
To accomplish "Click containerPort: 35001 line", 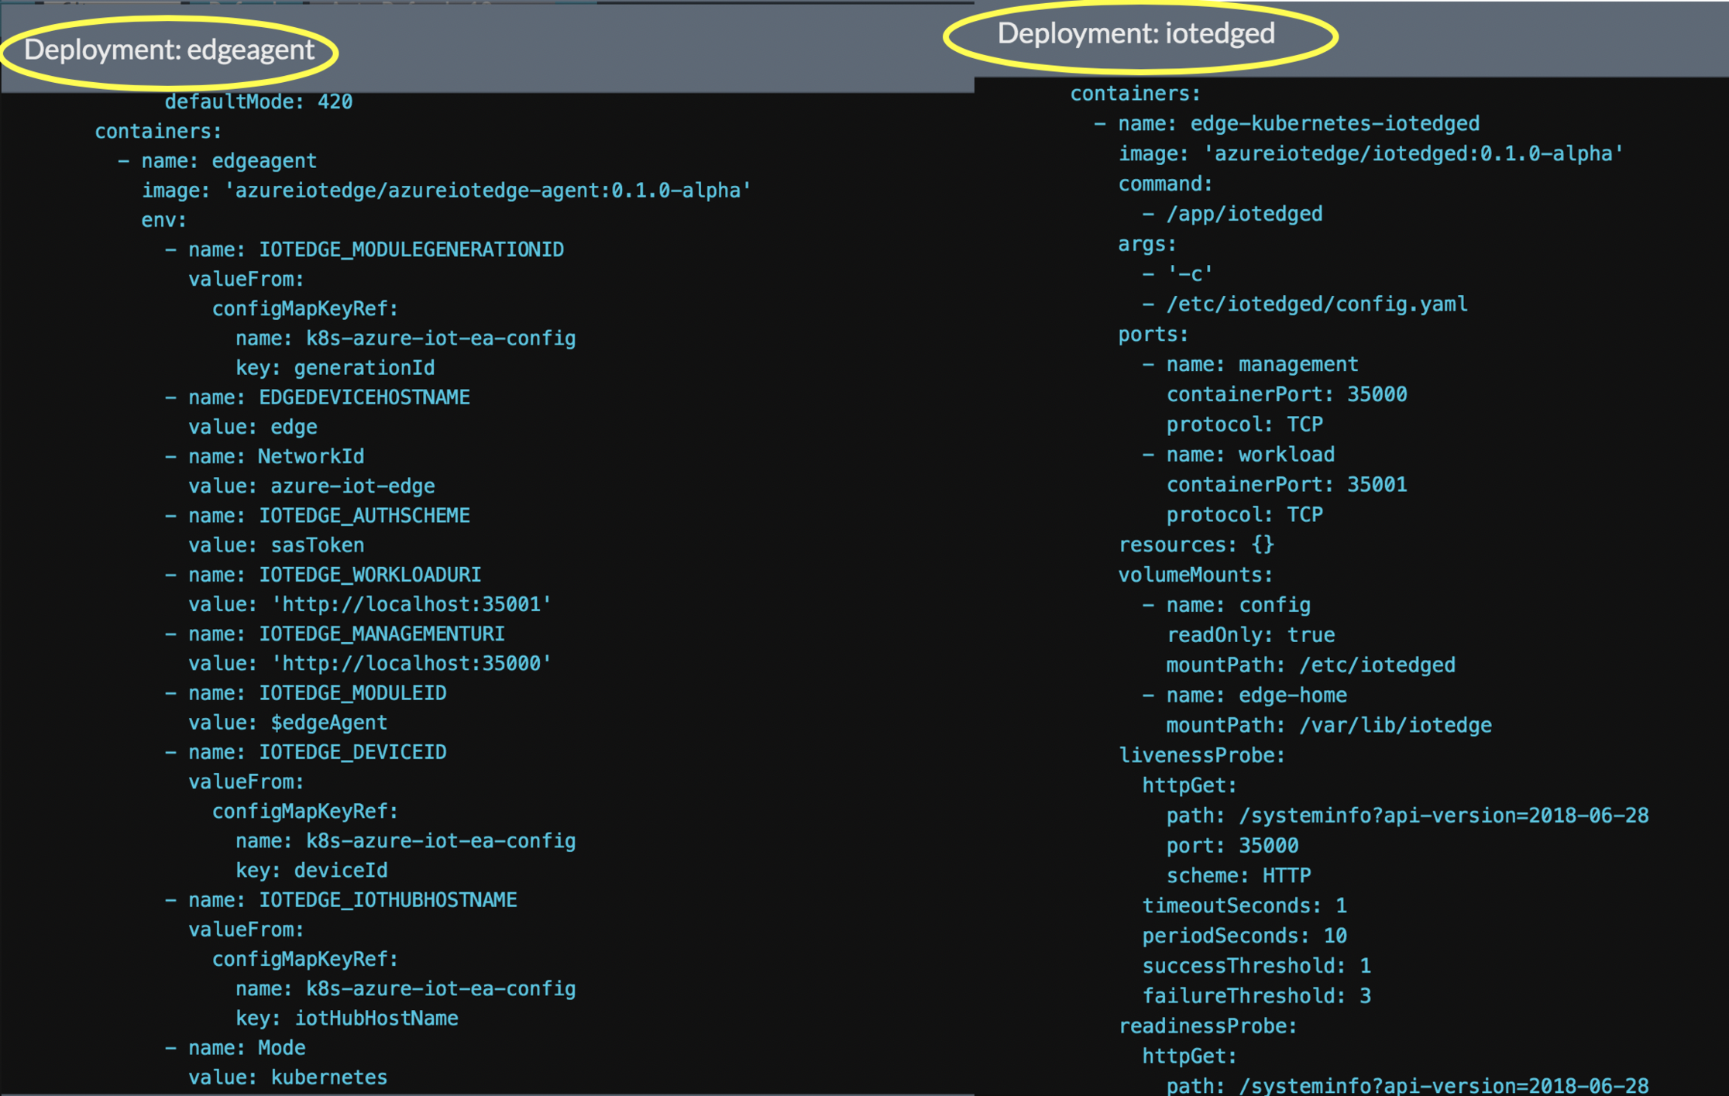I will point(1286,485).
